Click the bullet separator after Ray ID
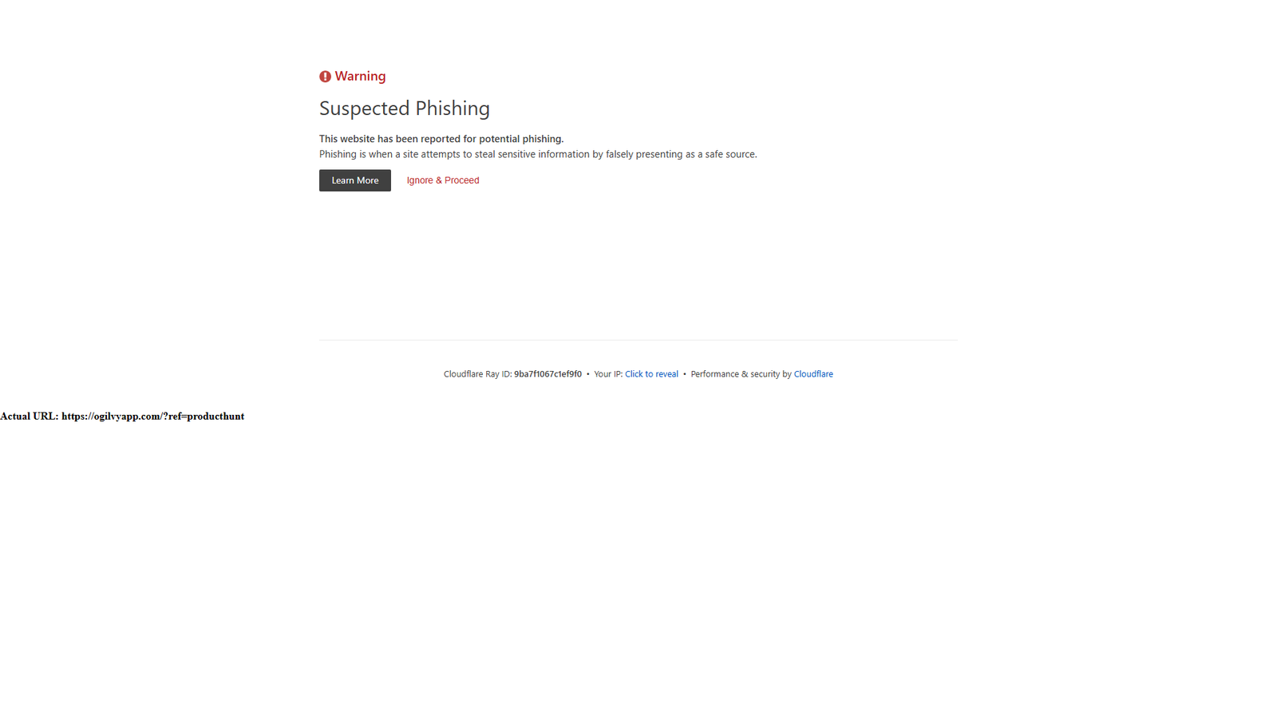The image size is (1277, 718). point(588,374)
